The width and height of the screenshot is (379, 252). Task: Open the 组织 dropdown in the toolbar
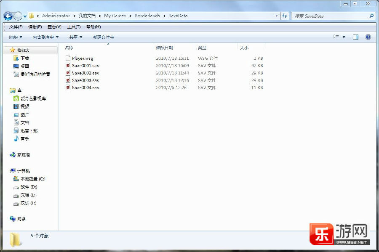16,37
